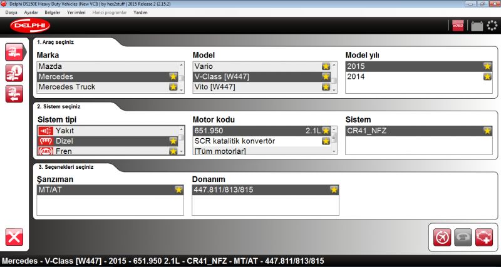This screenshot has height=267, width=501.
Task: Open the Dosya menu
Action: click(11, 13)
